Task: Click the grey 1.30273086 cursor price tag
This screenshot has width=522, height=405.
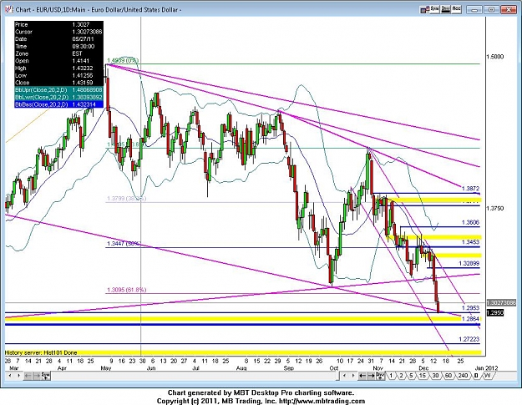Action: point(501,303)
